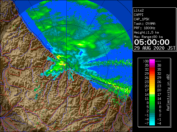Click the magenta swatch at top of legend

coord(152,61)
